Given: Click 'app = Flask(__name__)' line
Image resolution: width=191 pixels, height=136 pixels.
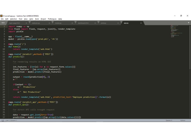Looking at the screenshot, I should click(20, 36).
